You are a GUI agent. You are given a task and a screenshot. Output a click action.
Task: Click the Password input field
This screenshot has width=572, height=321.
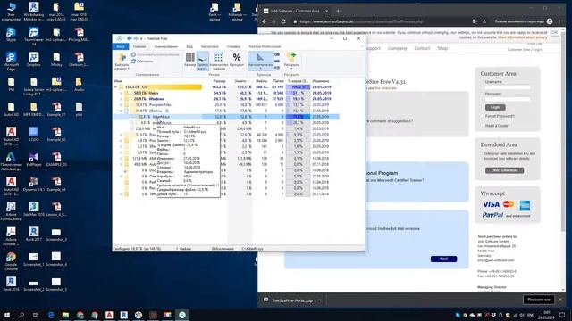click(508, 99)
